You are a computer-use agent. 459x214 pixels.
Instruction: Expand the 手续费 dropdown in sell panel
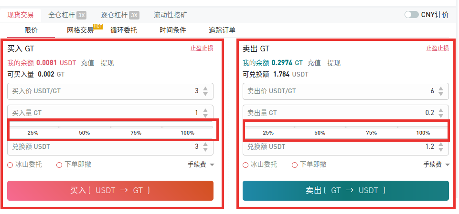[437, 165]
